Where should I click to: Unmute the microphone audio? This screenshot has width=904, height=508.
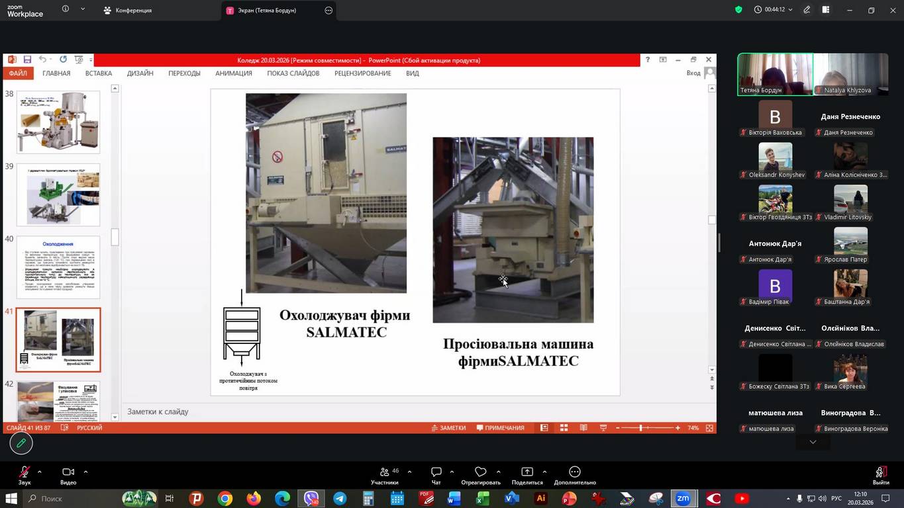[25, 472]
